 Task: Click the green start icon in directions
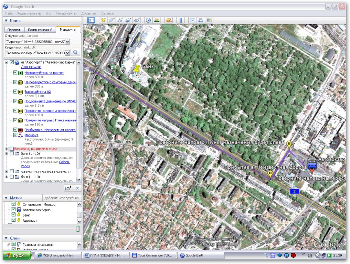(x=21, y=73)
